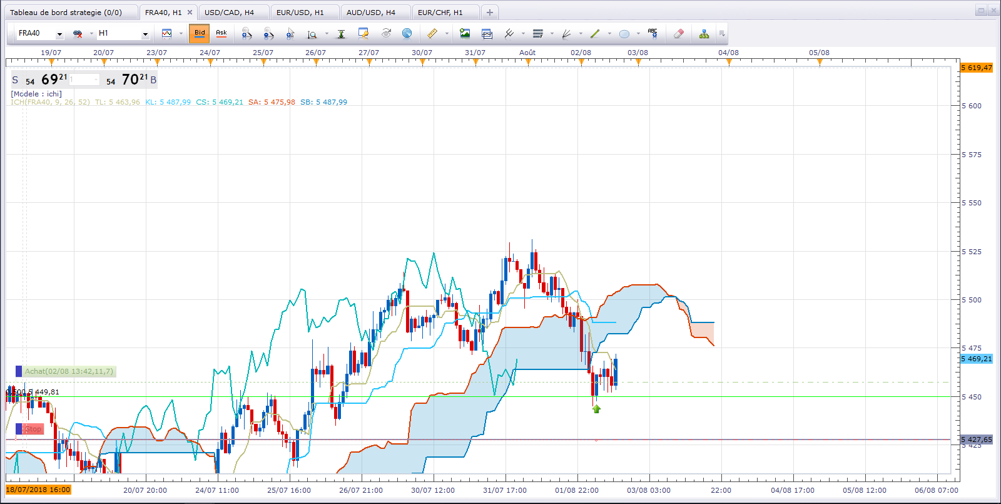Click the ABC text annotation tool
The height and width of the screenshot is (504, 1001).
653,33
